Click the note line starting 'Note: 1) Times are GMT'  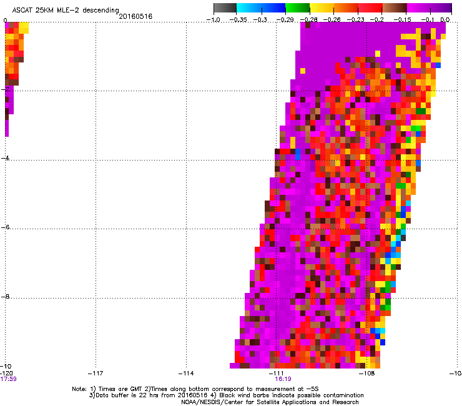pos(195,389)
